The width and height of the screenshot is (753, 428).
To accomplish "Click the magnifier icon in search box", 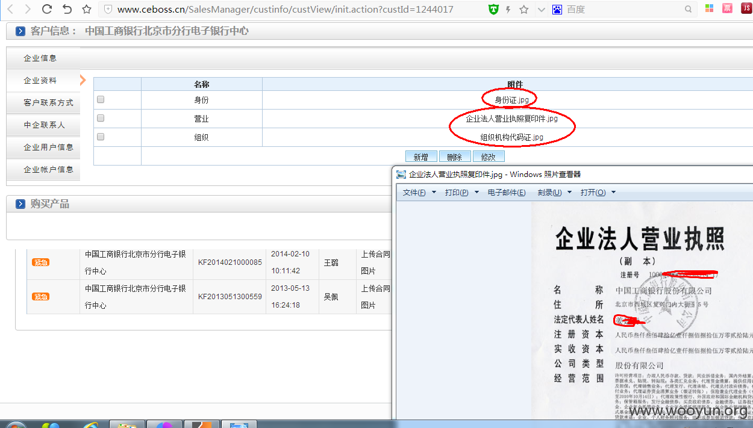I will click(x=689, y=9).
